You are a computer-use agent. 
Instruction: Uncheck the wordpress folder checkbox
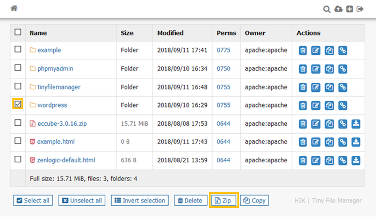18,104
